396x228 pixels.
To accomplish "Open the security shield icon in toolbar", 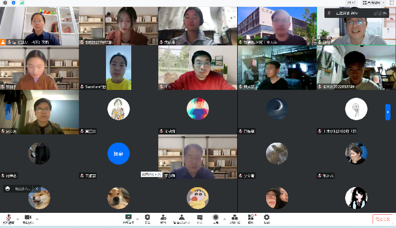I will pyautogui.click(x=147, y=217).
